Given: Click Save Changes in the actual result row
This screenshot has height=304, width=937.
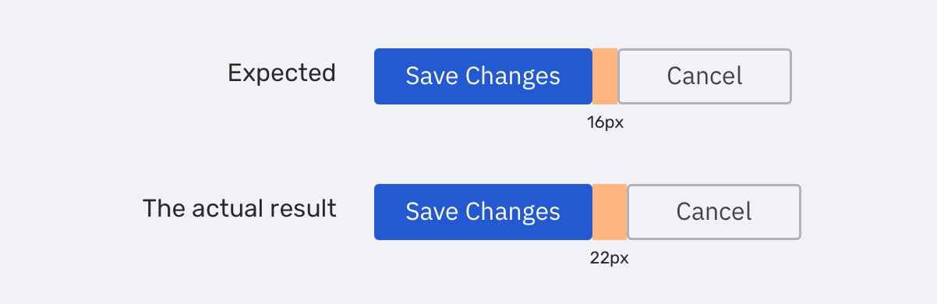Looking at the screenshot, I should click(x=483, y=212).
